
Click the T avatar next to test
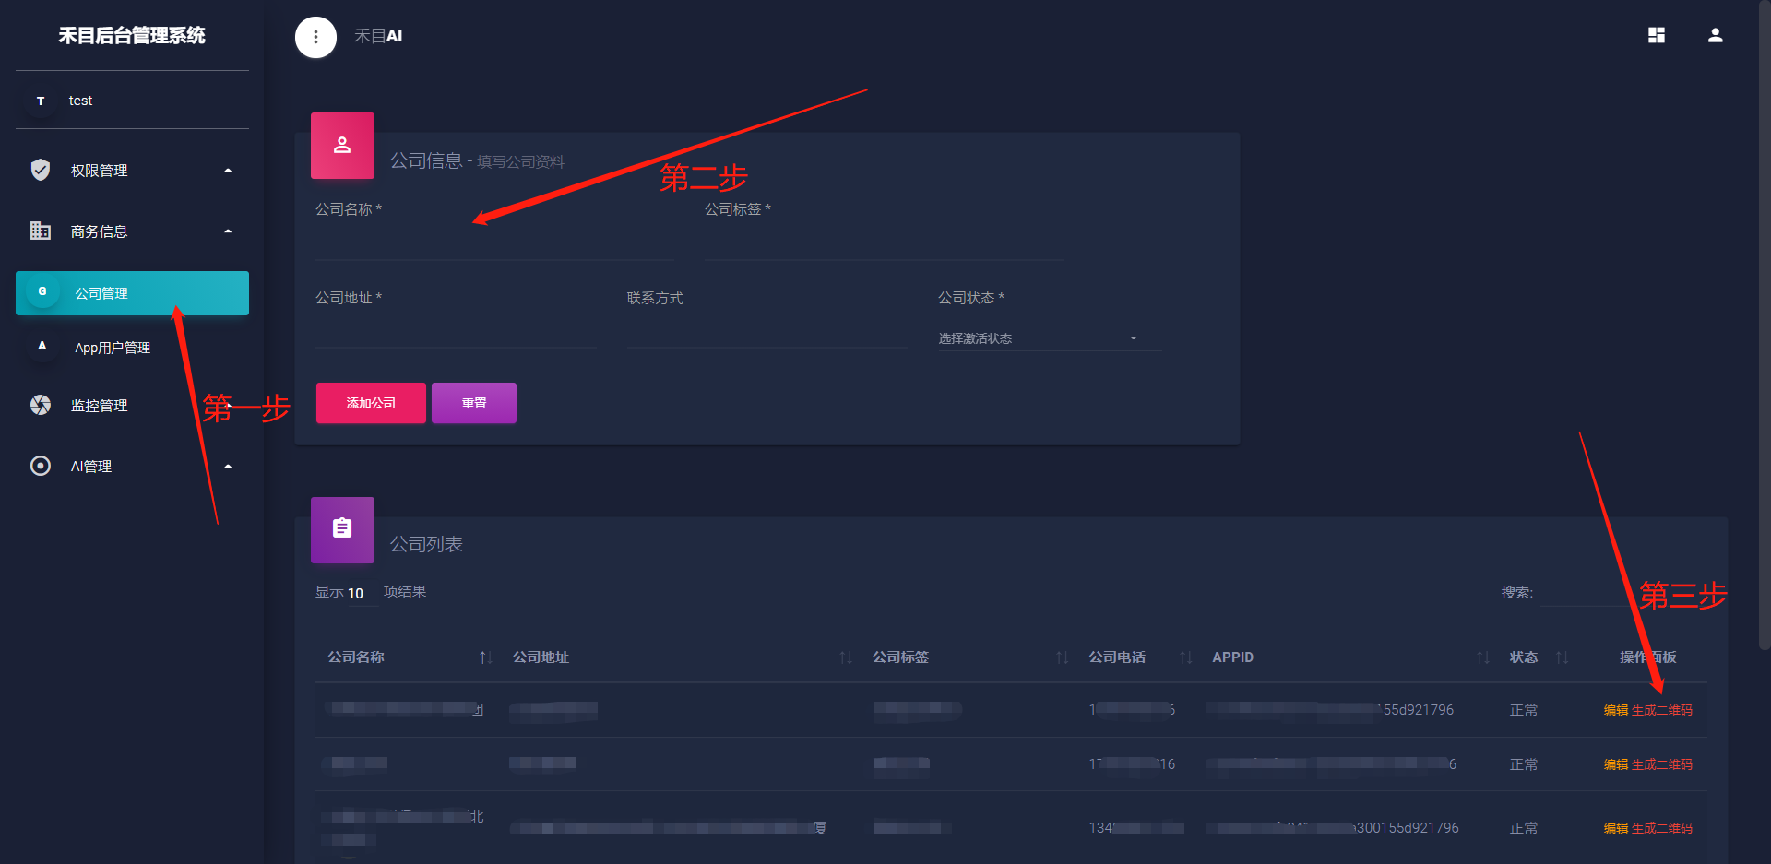pos(41,101)
